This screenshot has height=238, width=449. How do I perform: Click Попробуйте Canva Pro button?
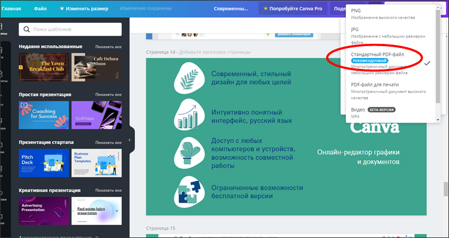(293, 8)
